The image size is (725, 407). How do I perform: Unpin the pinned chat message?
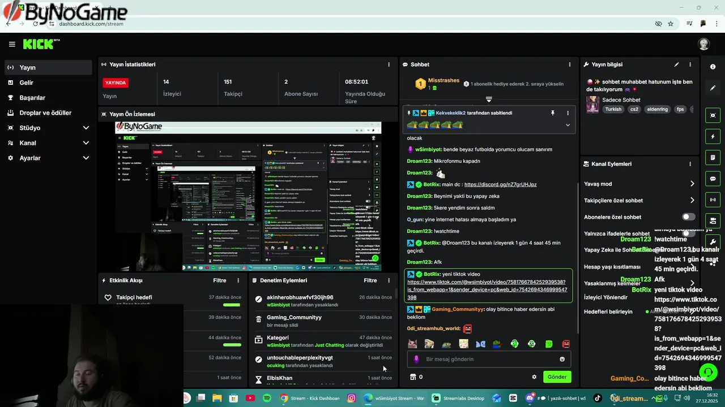pyautogui.click(x=553, y=113)
